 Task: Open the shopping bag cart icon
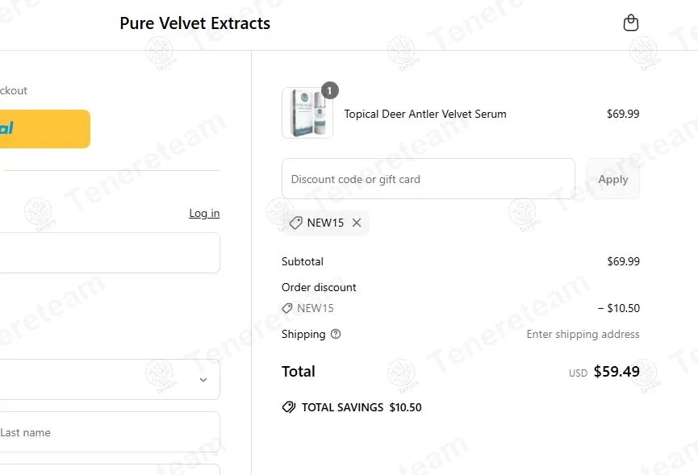[631, 23]
